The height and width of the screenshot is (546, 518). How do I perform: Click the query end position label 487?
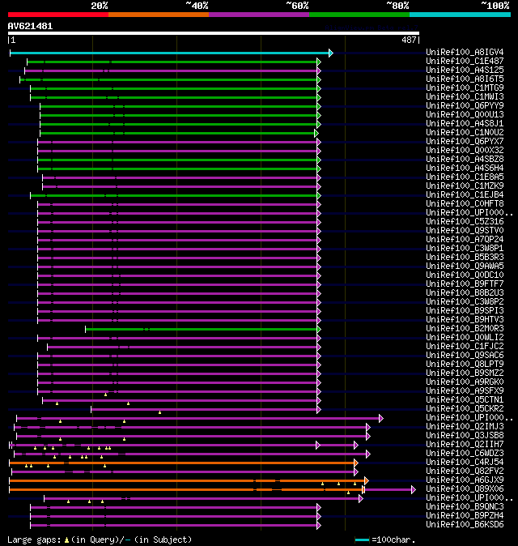click(409, 40)
